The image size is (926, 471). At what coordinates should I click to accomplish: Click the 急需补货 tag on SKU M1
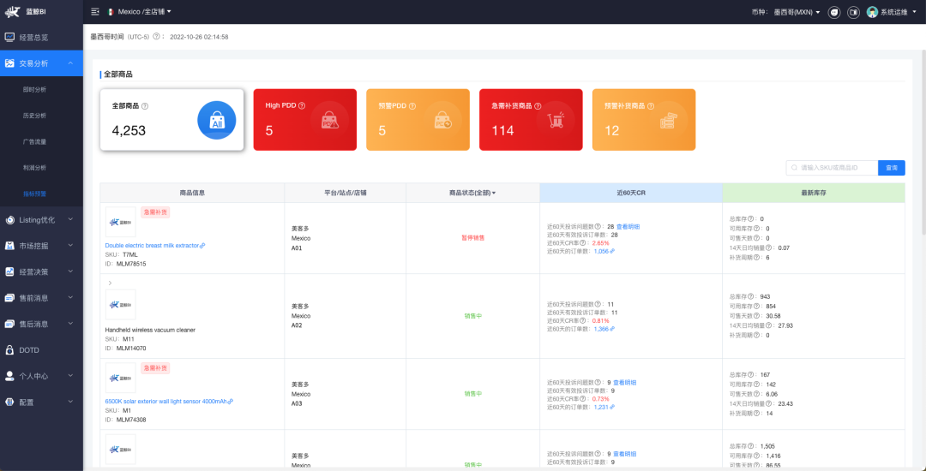(x=155, y=368)
